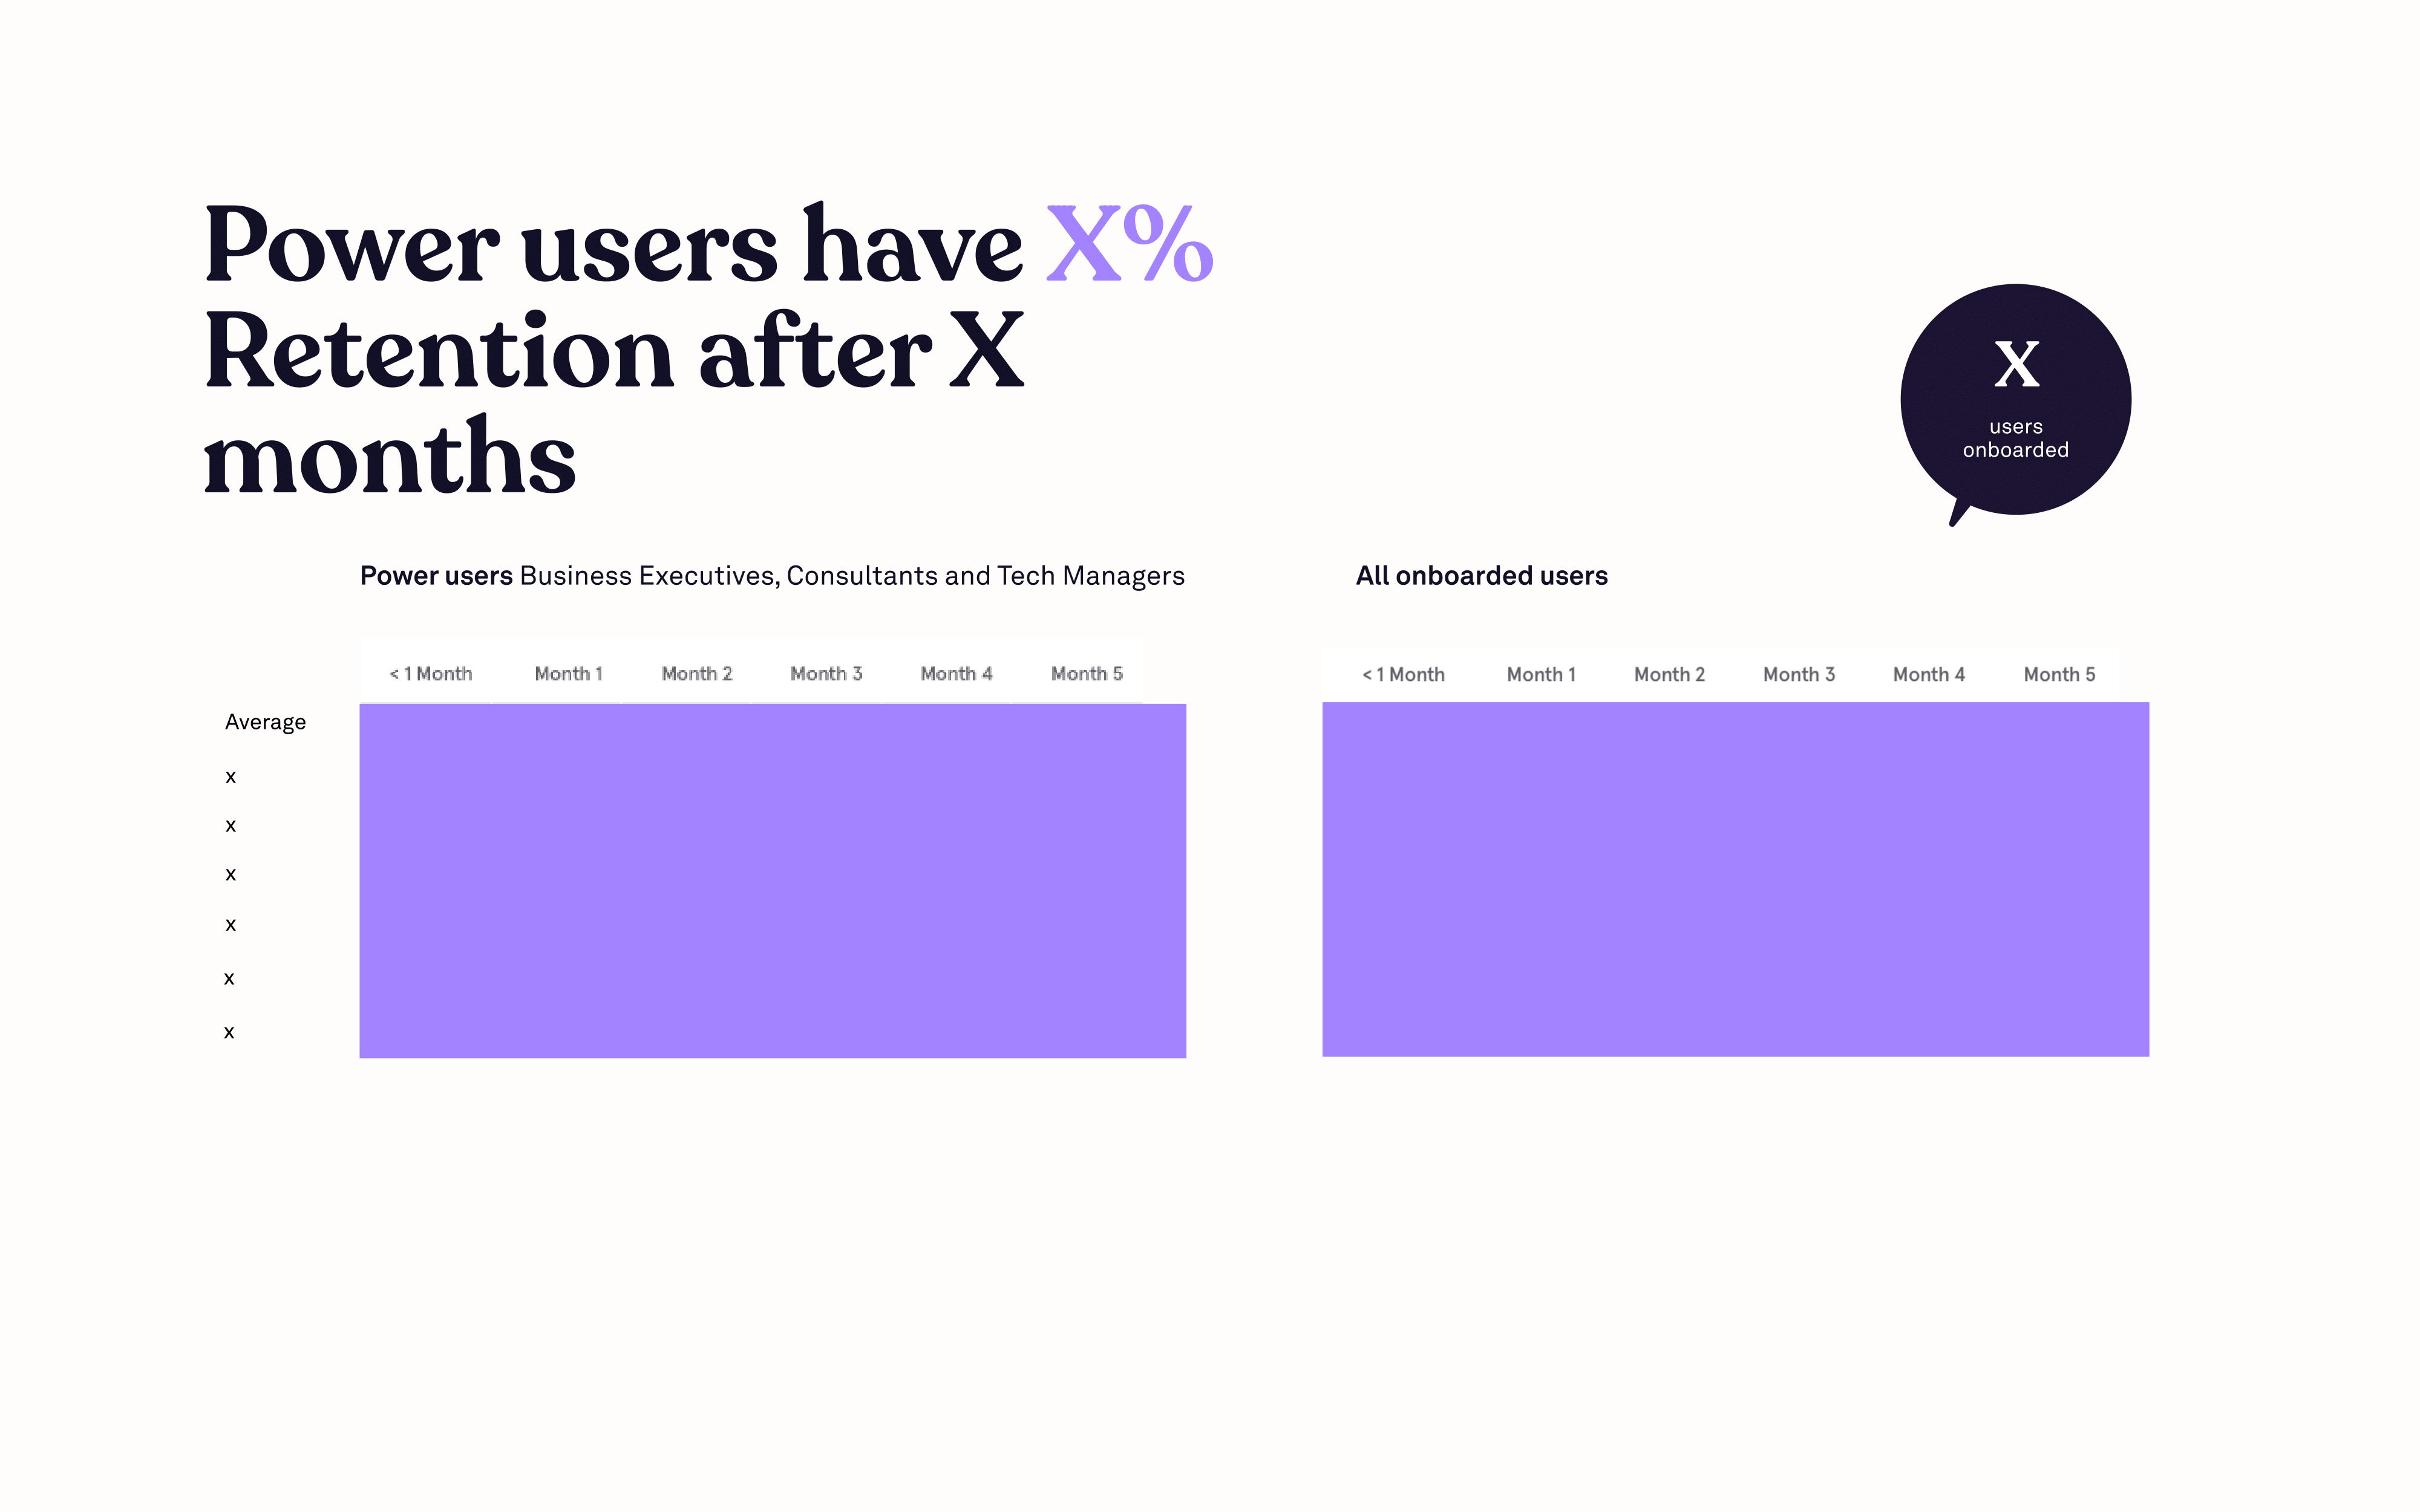2420x1512 pixels.
Task: Select the purple color swatch in left chart
Action: (772, 879)
